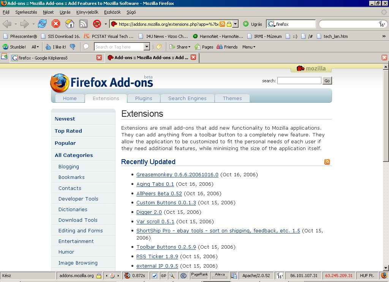Click the Reload page toolbar icon
This screenshot has height=282, width=389.
42,24
